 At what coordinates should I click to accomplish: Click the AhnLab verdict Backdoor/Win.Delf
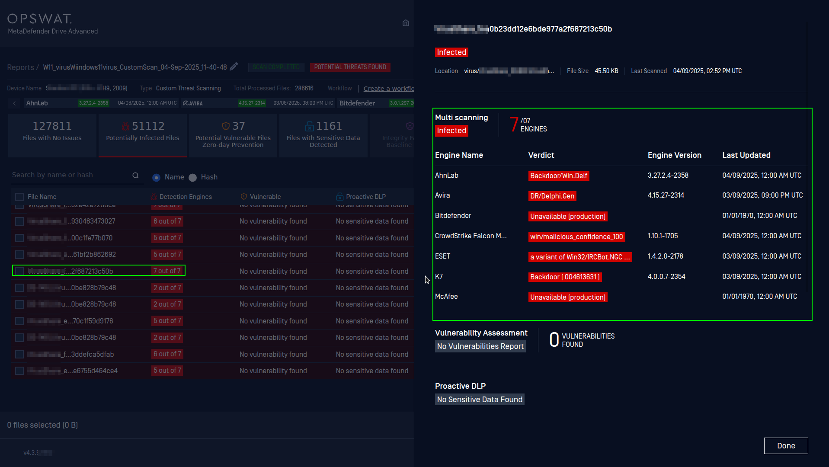point(559,176)
